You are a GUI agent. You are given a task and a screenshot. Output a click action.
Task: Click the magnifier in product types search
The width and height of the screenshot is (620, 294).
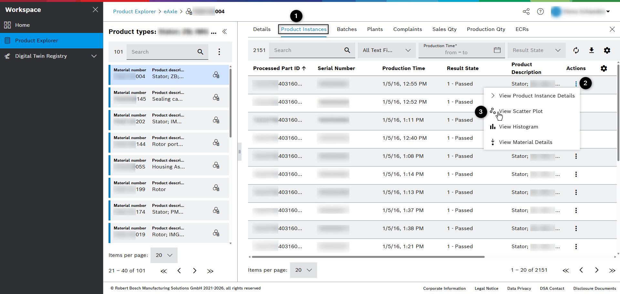click(200, 52)
